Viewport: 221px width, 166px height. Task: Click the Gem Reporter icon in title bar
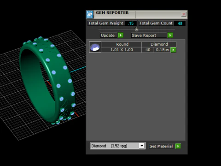(x=90, y=14)
